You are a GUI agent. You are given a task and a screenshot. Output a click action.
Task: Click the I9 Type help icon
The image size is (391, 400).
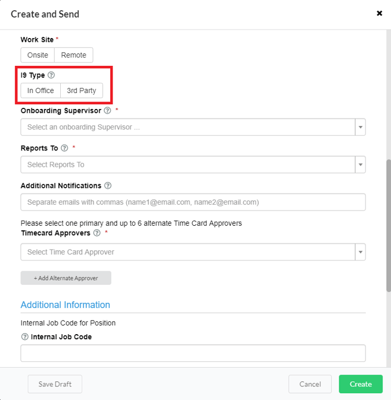51,75
